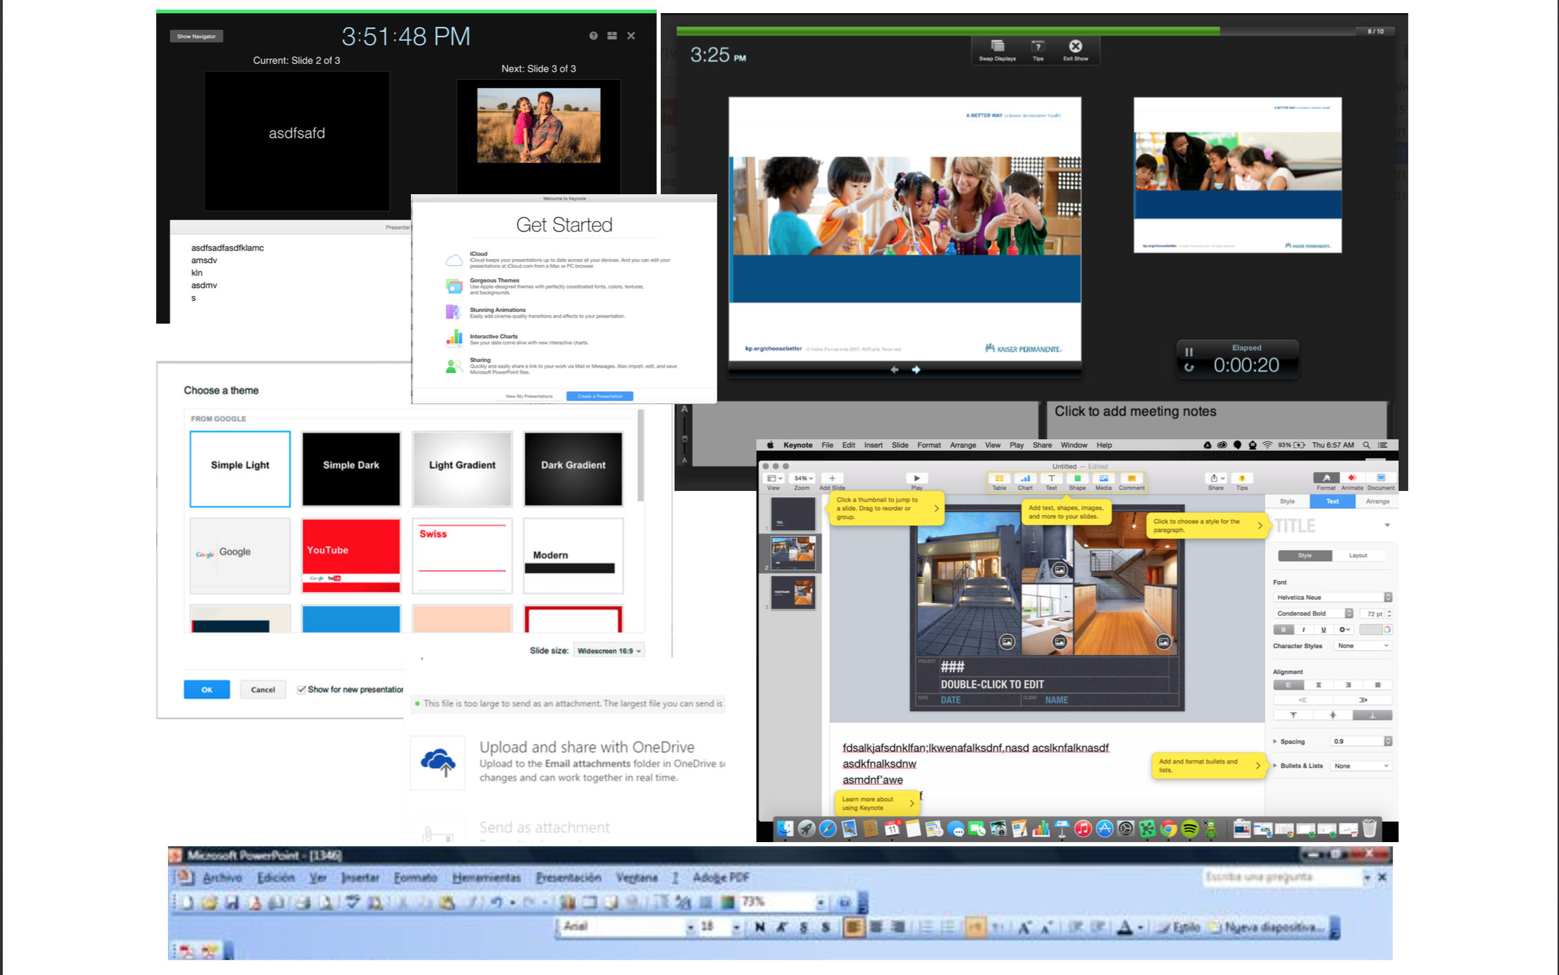The height and width of the screenshot is (975, 1559).
Task: Open the Arrange menu in Keynote menu bar
Action: 963,445
